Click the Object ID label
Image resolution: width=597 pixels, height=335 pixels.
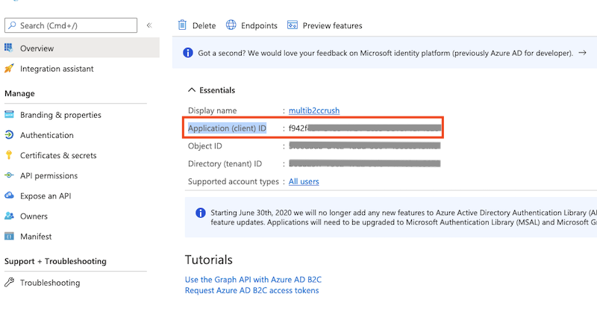(204, 145)
